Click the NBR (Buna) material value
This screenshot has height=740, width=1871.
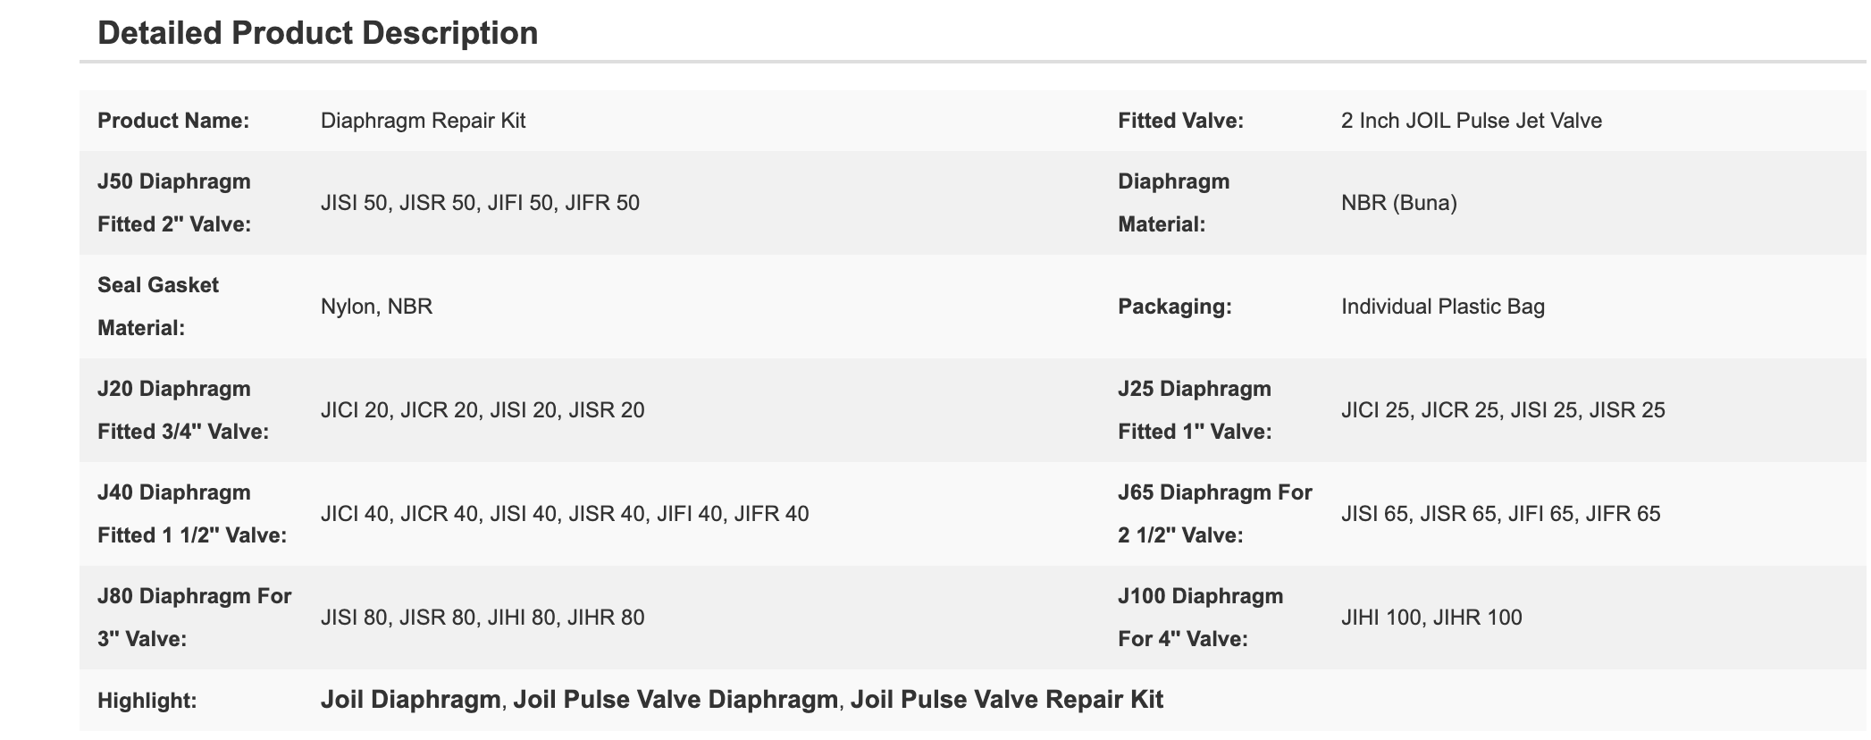click(x=1398, y=203)
